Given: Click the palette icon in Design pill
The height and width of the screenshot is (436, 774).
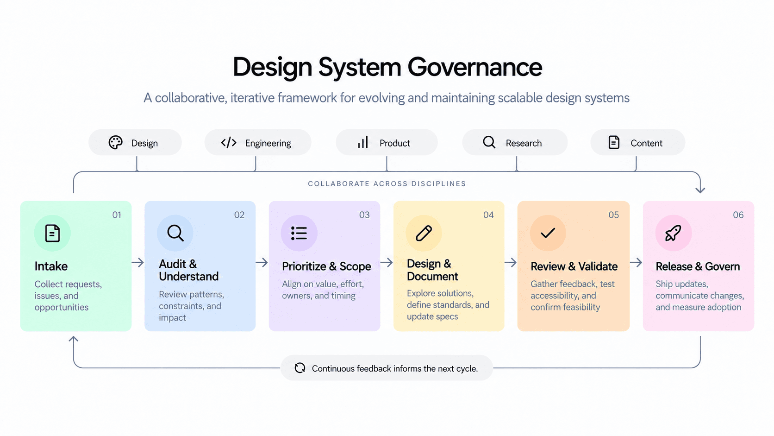Looking at the screenshot, I should point(115,142).
